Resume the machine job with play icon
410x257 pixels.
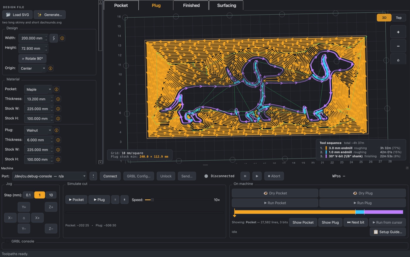[257, 176]
